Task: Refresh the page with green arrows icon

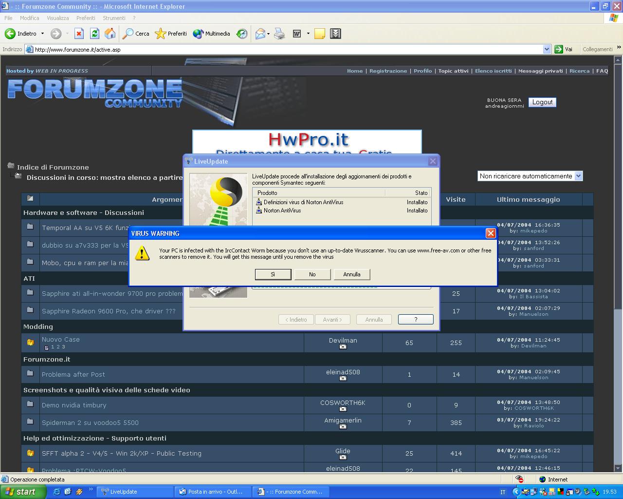Action: tap(94, 34)
